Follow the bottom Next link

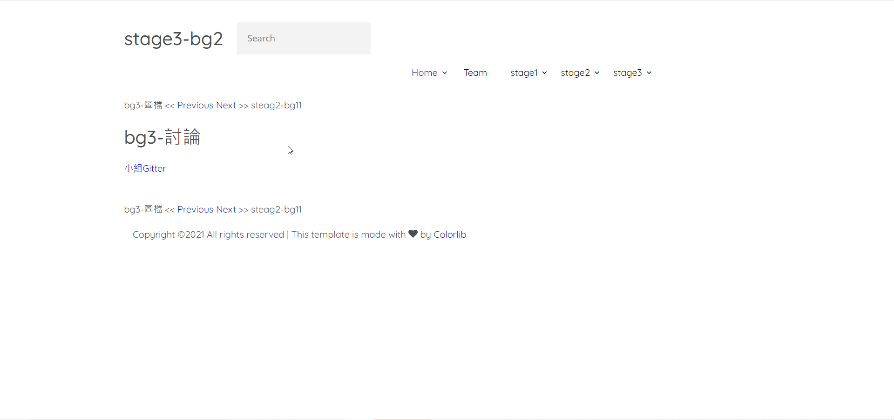pos(226,209)
